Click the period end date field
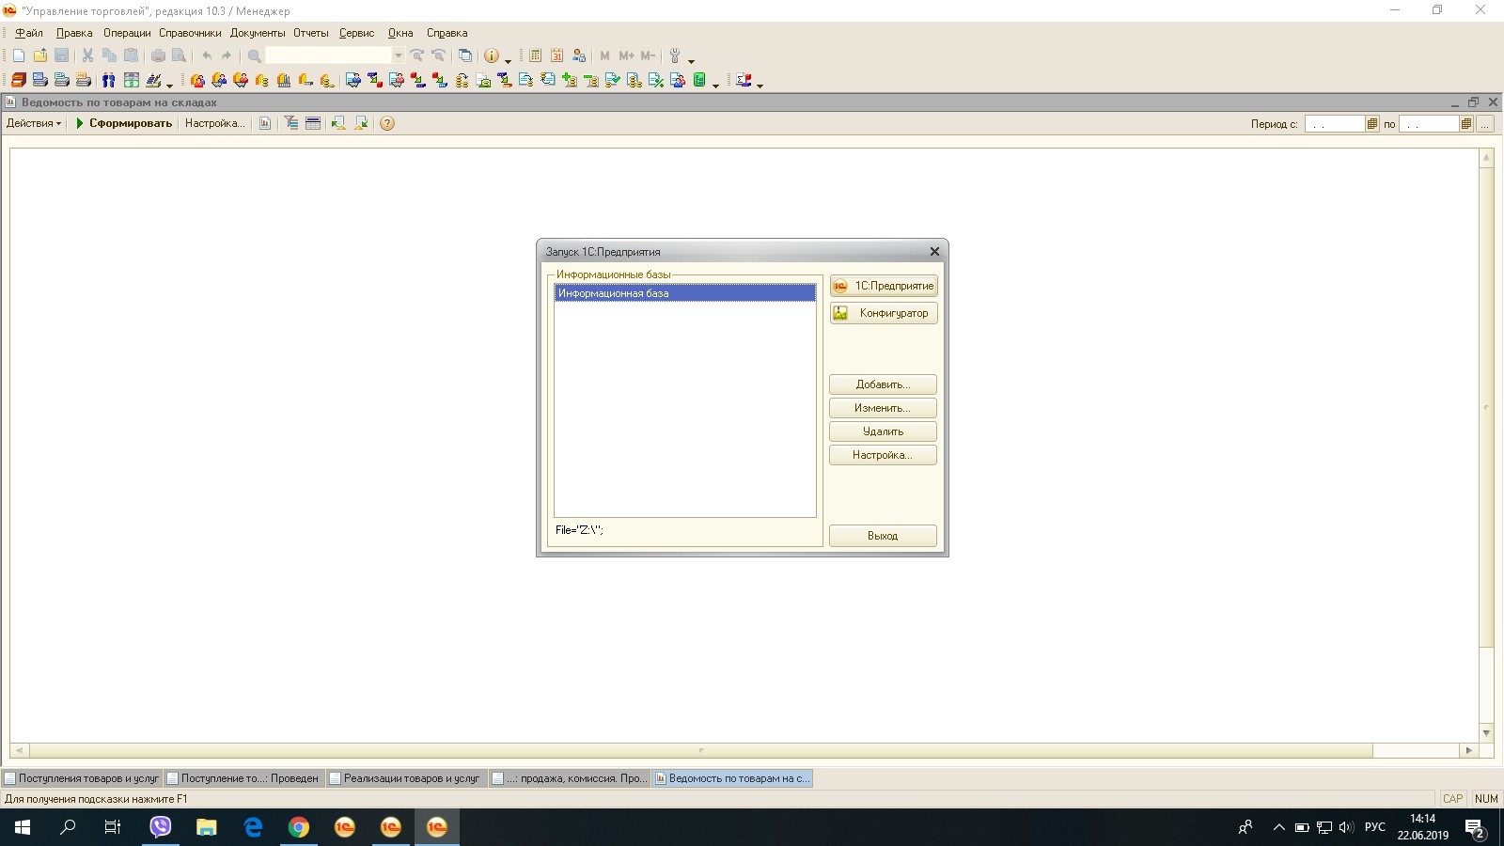Screen dimensions: 1504x846 coord(1429,123)
